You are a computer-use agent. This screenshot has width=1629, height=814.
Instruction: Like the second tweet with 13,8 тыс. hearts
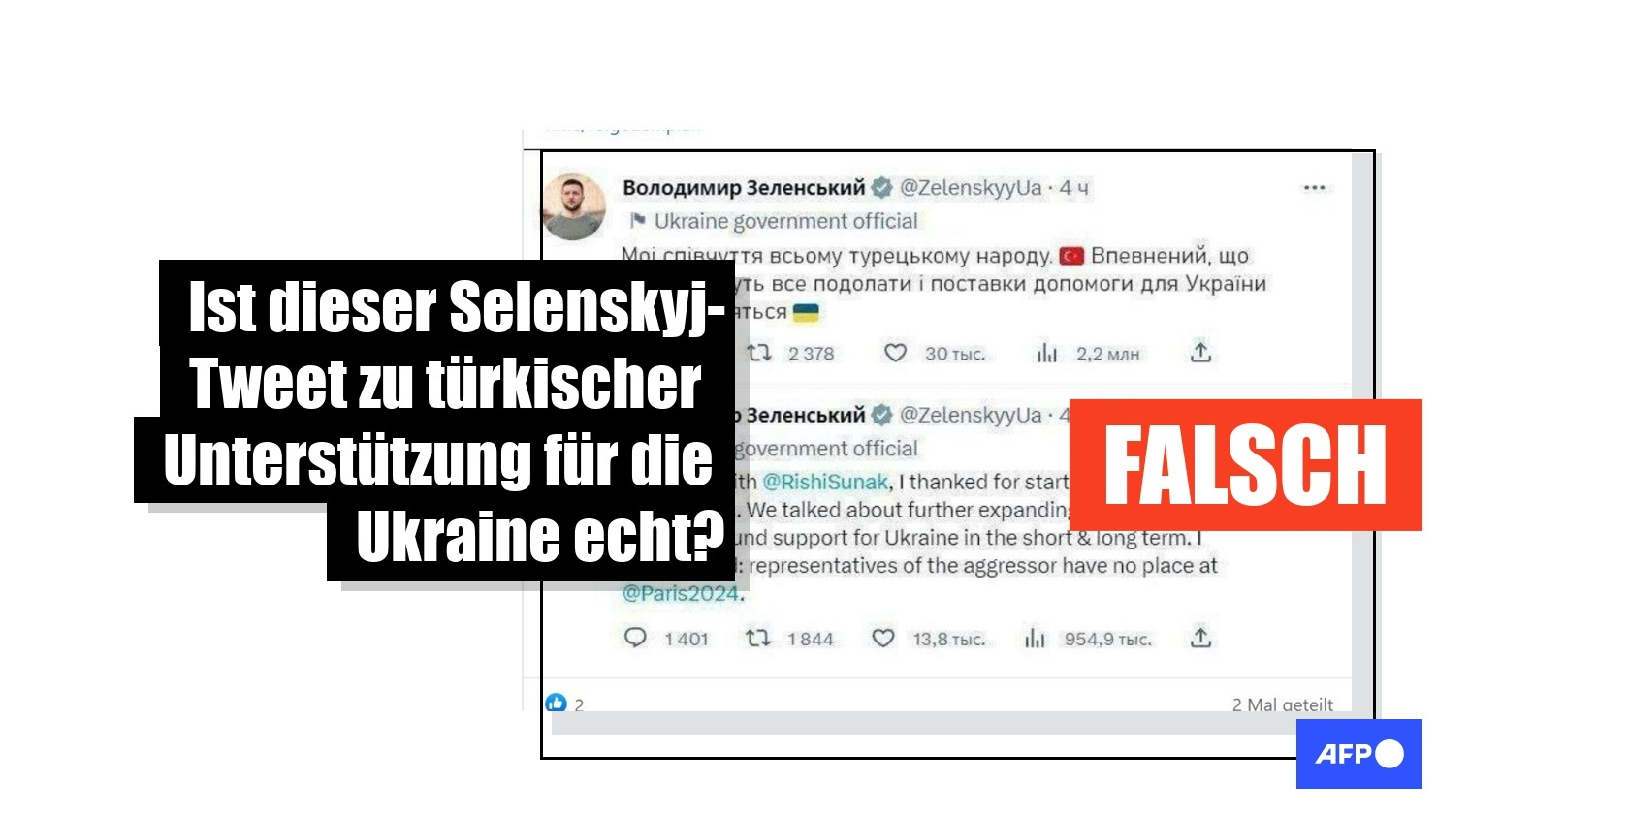point(882,638)
